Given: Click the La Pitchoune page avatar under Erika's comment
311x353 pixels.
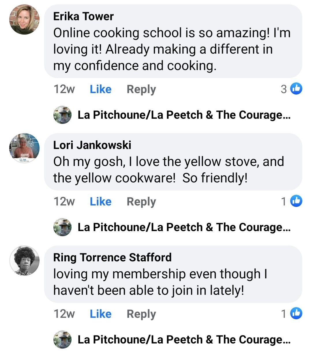Looking at the screenshot, I should coord(62,115).
